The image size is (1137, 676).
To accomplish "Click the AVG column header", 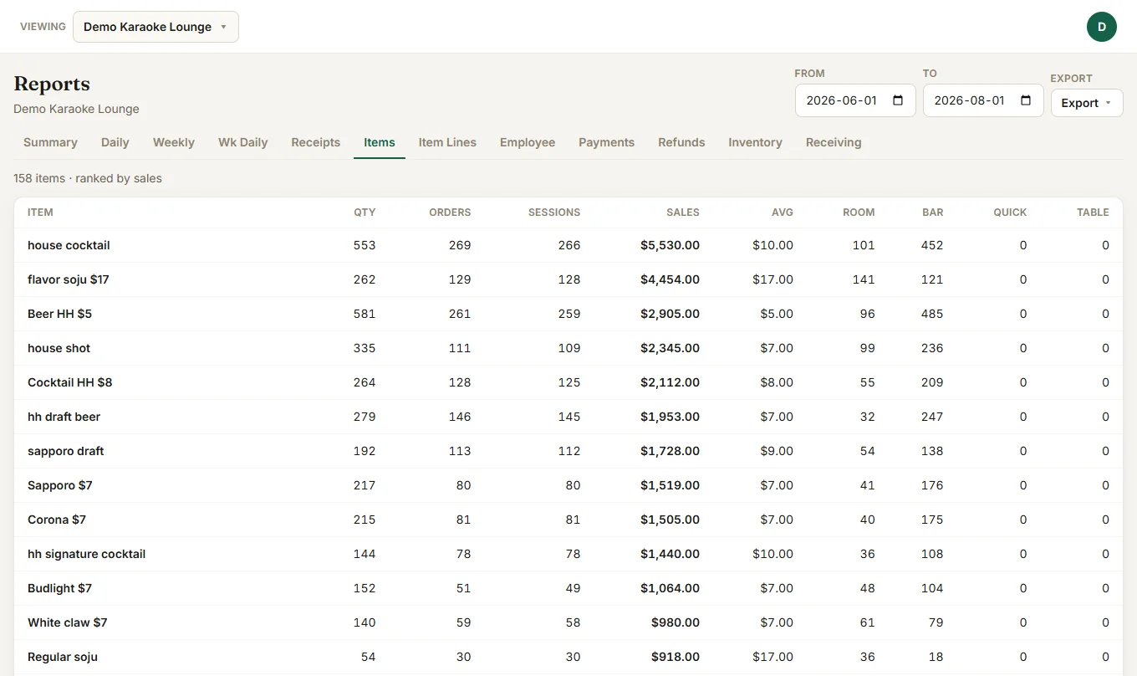I will 783,213.
